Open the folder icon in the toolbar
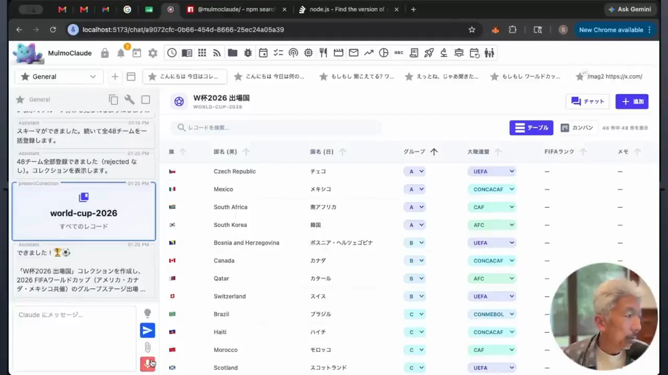 [232, 53]
